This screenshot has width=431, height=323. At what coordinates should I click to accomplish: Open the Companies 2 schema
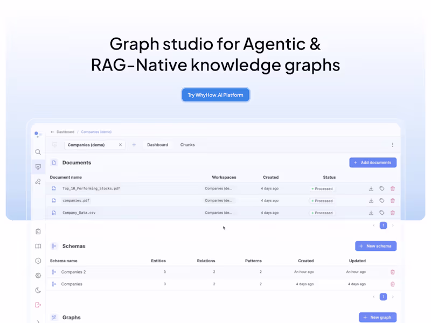(x=223, y=272)
